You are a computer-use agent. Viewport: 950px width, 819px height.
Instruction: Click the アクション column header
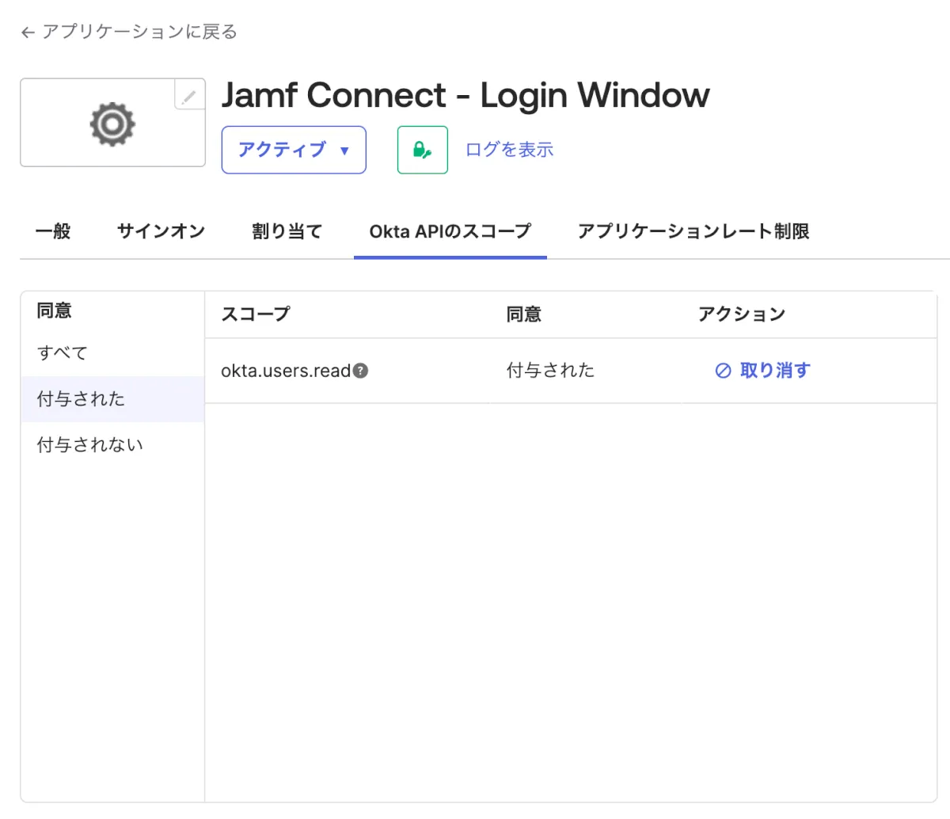coord(741,314)
